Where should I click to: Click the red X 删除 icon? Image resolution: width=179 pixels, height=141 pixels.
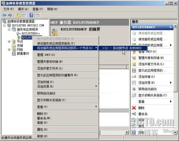pyautogui.click(x=134, y=108)
